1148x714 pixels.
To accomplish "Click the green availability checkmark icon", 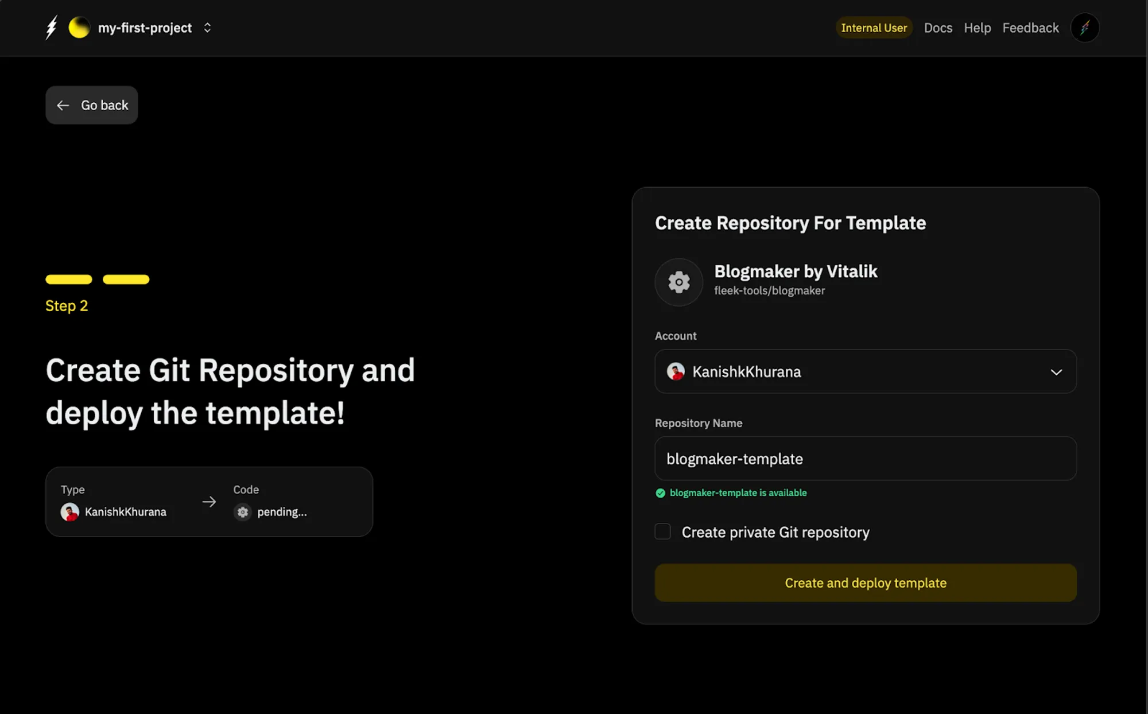I will click(x=660, y=493).
